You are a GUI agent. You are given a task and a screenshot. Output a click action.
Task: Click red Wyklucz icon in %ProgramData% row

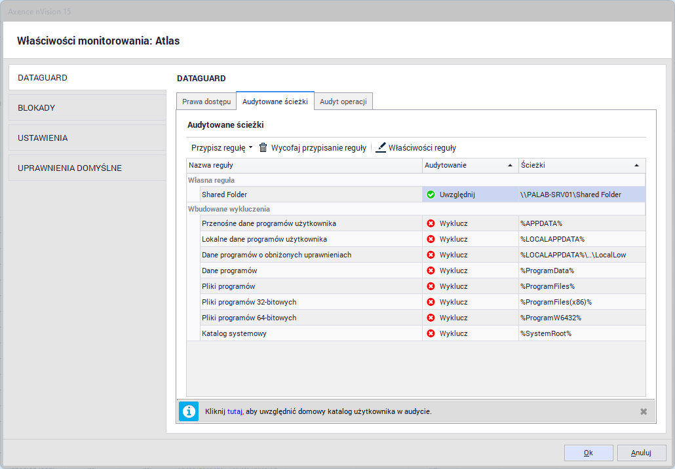tap(431, 271)
